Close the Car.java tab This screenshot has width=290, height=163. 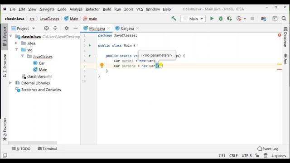[137, 28]
